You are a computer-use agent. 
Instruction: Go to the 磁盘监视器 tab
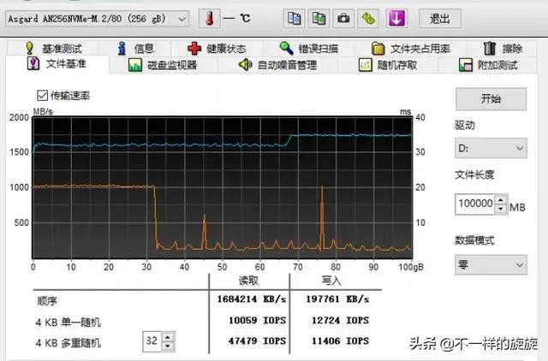(x=163, y=65)
